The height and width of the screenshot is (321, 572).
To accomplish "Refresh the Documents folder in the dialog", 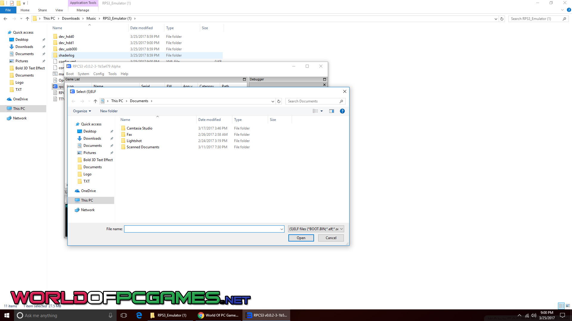I will [x=279, y=101].
